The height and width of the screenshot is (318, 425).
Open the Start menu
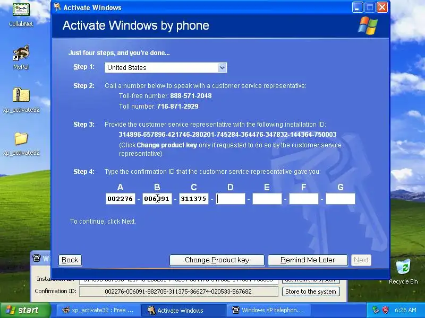[25, 310]
